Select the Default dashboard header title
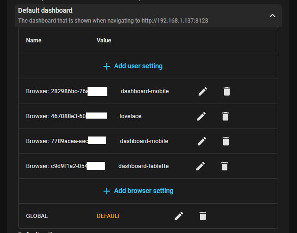 [x=45, y=10]
